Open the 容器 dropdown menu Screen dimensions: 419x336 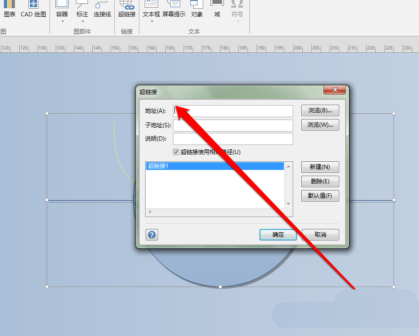(x=62, y=20)
